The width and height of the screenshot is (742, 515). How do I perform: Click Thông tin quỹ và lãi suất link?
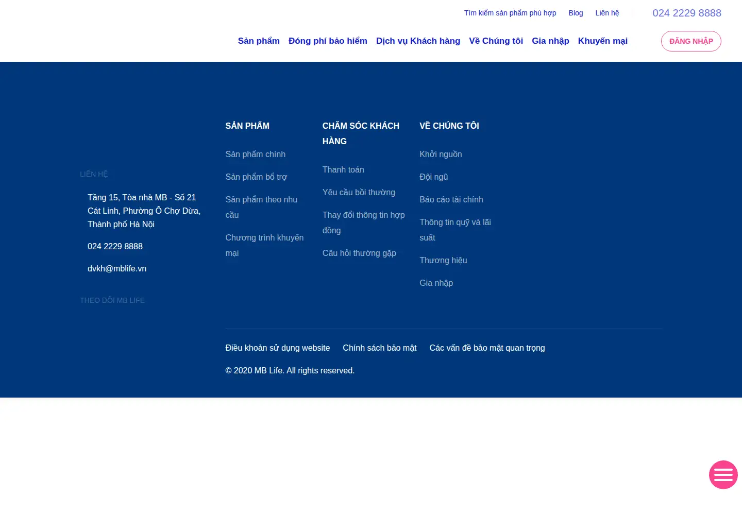[455, 230]
